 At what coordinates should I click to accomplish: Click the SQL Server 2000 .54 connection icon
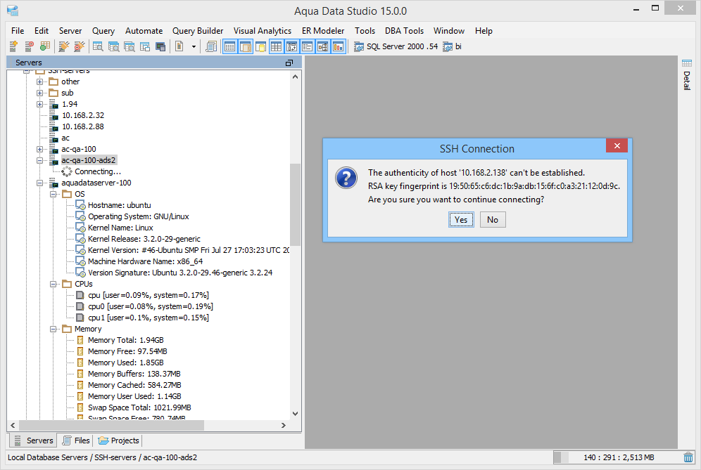tap(358, 46)
